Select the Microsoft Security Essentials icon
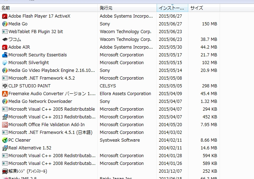The image size is (254, 179). point(5,55)
